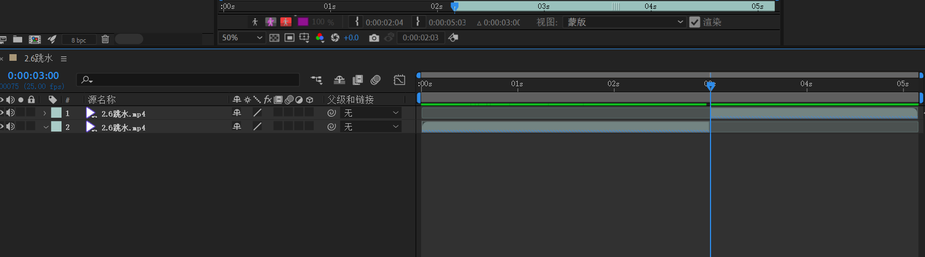Image resolution: width=925 pixels, height=257 pixels.
Task: Toggle hide shy layers icon
Action: 339,80
